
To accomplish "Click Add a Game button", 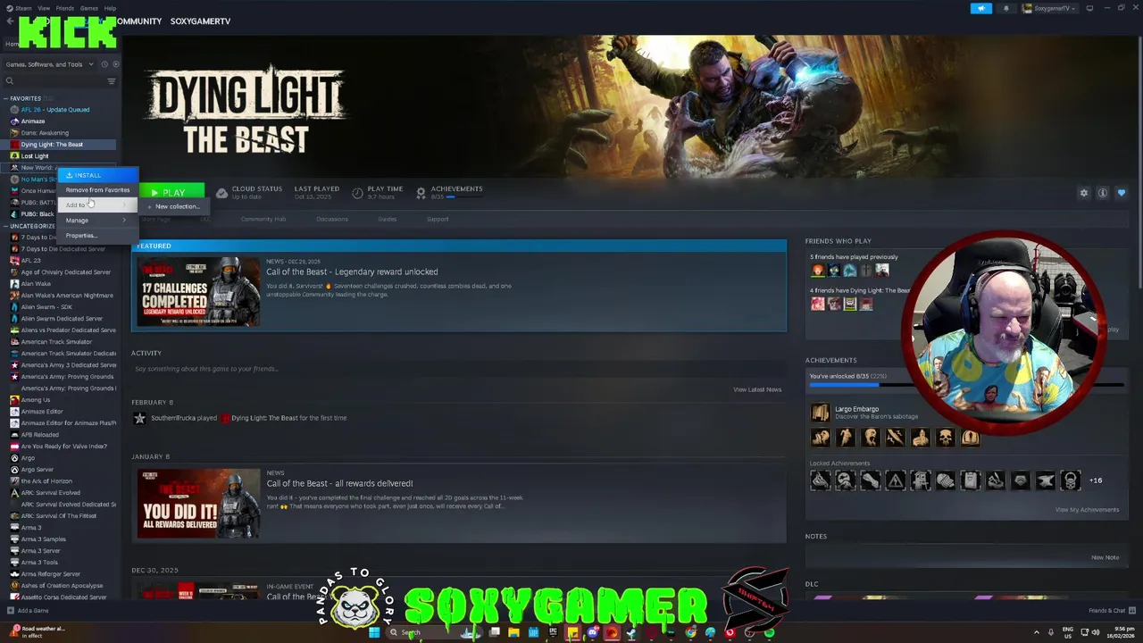I will tap(28, 611).
